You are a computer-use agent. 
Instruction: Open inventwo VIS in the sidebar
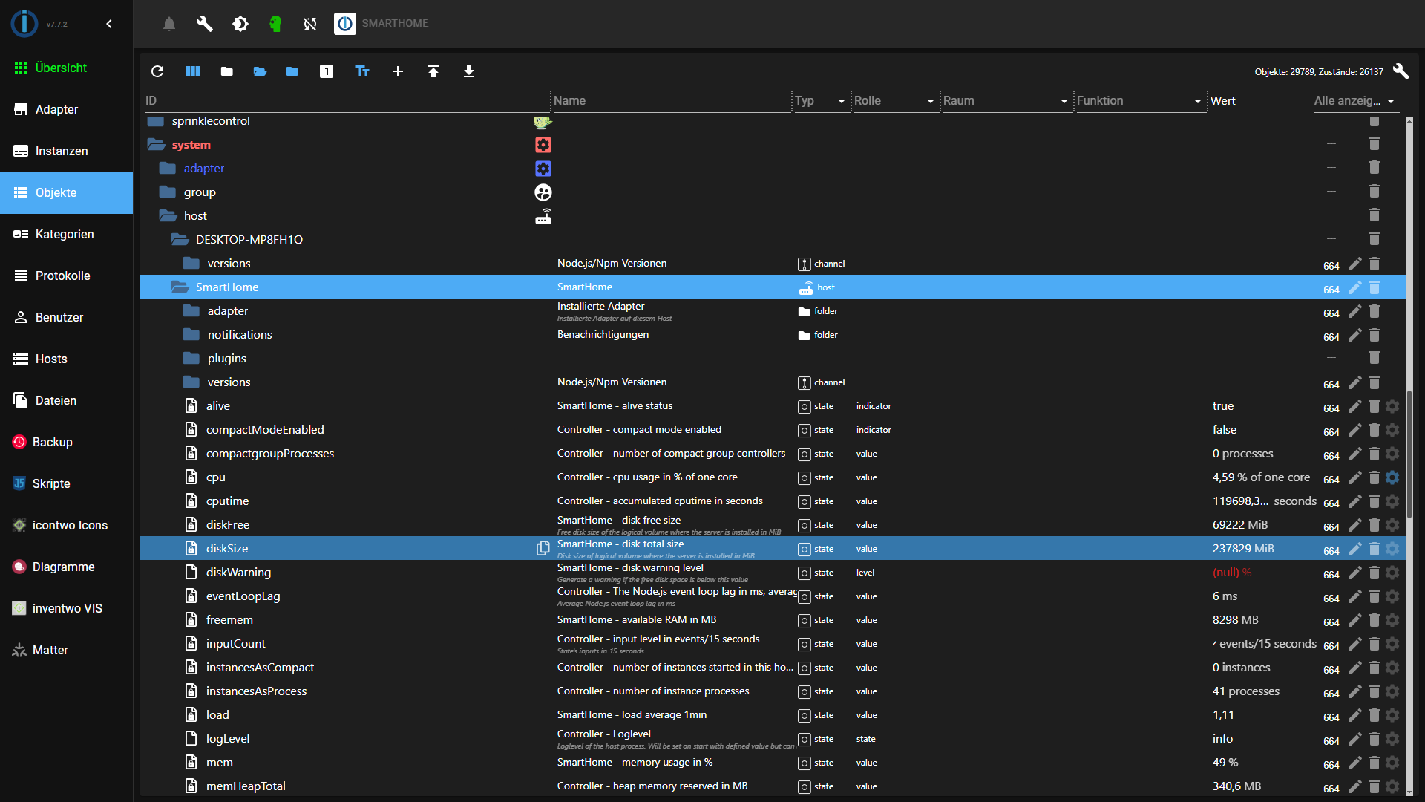[x=67, y=608]
